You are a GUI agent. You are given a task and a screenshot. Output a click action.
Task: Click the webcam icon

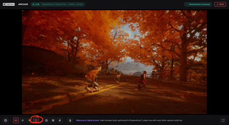click(70, 120)
